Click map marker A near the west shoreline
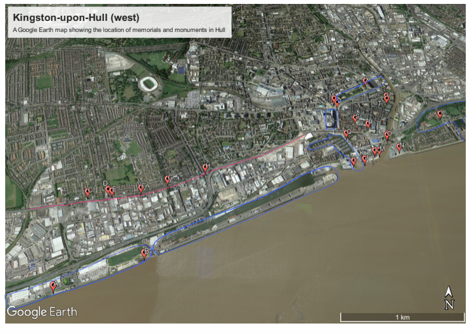The width and height of the screenshot is (471, 332). (53, 286)
